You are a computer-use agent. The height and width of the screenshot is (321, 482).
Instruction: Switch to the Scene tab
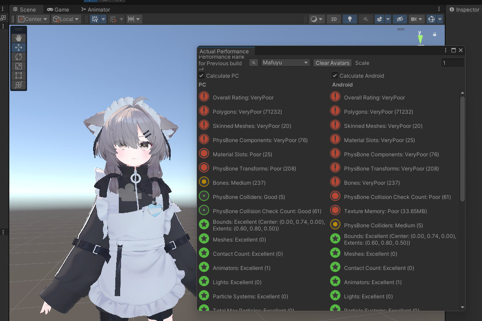pos(24,9)
